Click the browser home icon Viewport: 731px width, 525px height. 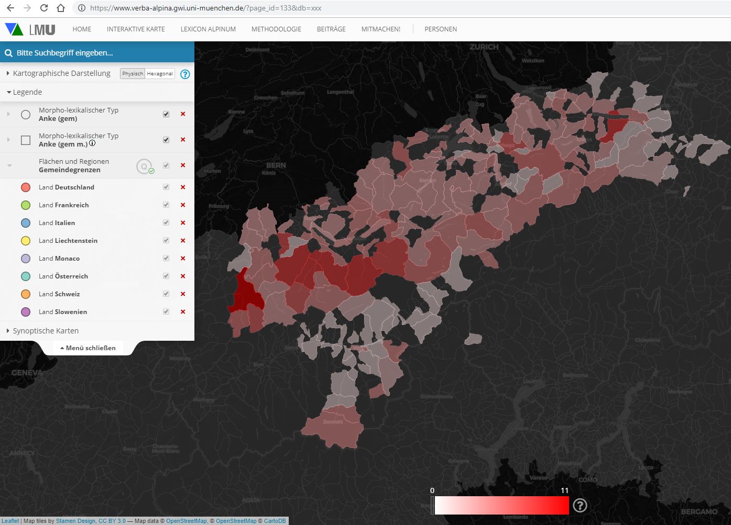[61, 8]
